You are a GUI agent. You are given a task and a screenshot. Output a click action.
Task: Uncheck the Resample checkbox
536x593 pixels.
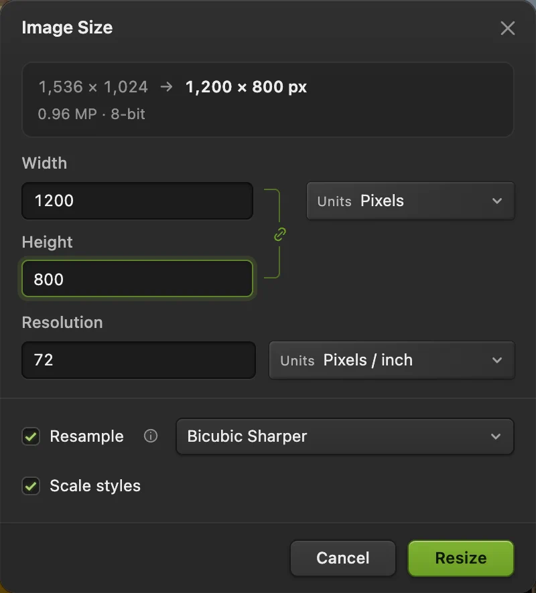pos(31,436)
